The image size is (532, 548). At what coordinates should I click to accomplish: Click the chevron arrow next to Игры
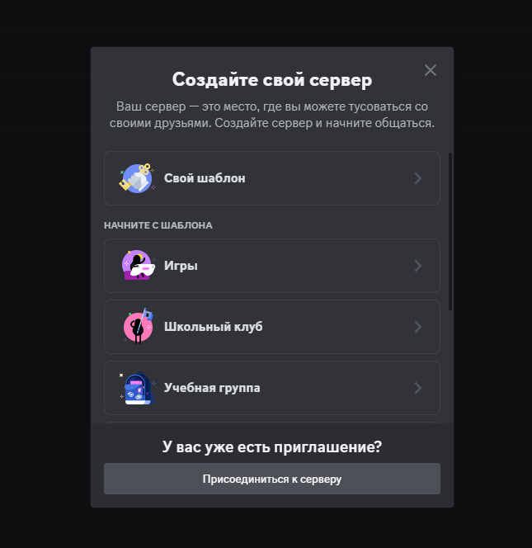pos(417,266)
